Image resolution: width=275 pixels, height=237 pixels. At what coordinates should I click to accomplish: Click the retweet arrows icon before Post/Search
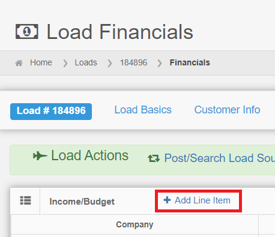pos(154,158)
